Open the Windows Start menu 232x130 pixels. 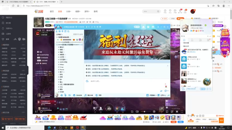tap(3, 128)
